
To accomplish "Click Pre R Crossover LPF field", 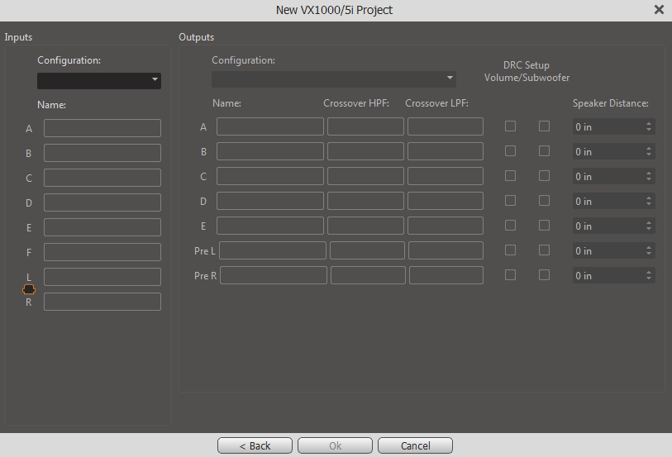I will (x=446, y=276).
